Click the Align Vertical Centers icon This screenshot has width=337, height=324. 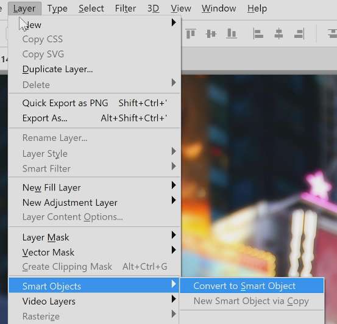pyautogui.click(x=211, y=34)
